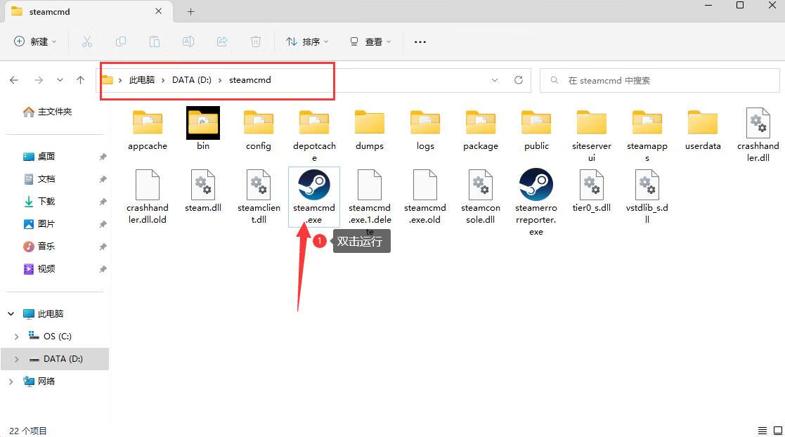Click the Delete trash can icon

point(257,42)
